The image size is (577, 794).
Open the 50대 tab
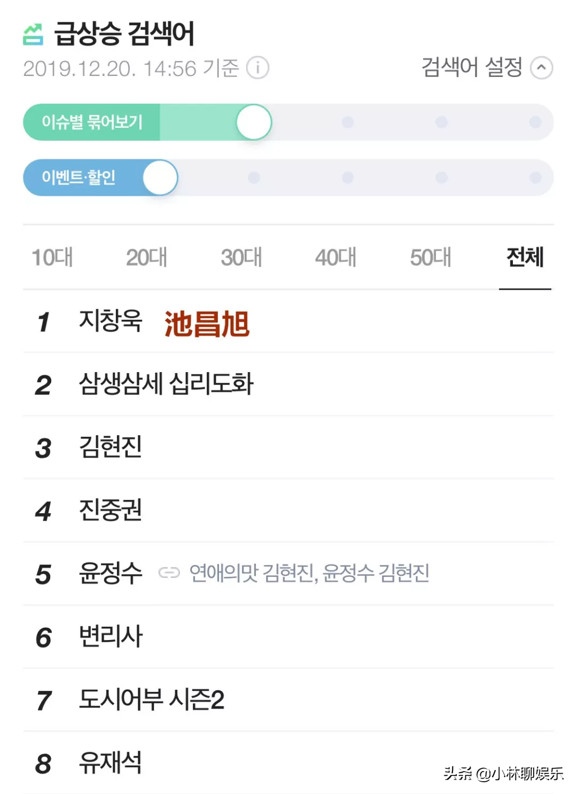pyautogui.click(x=431, y=257)
